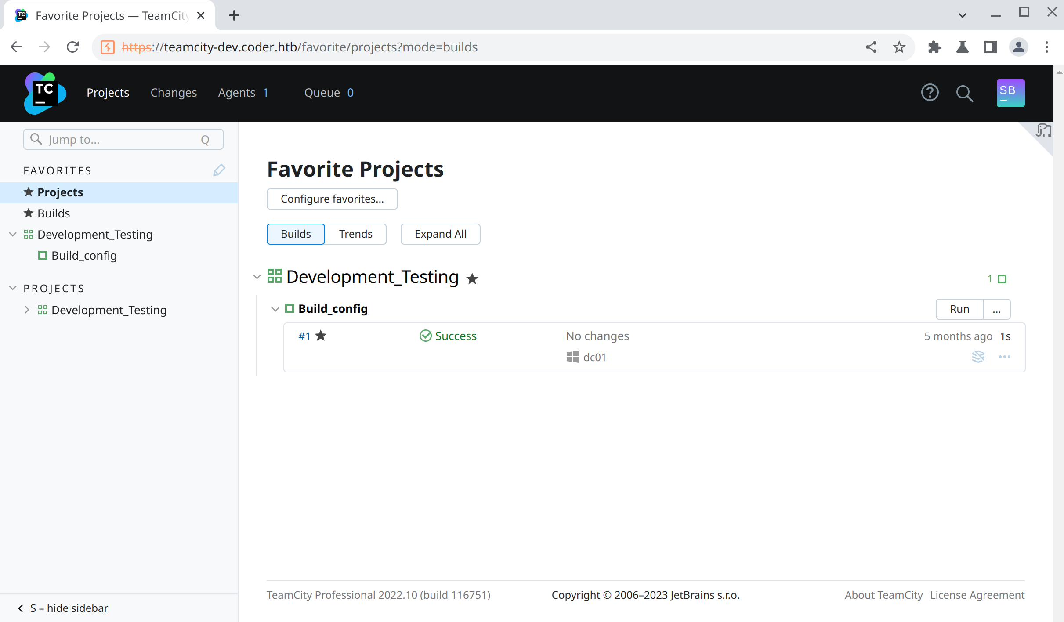1064x622 pixels.
Task: Open the Chrome profile icon
Action: [x=1019, y=47]
